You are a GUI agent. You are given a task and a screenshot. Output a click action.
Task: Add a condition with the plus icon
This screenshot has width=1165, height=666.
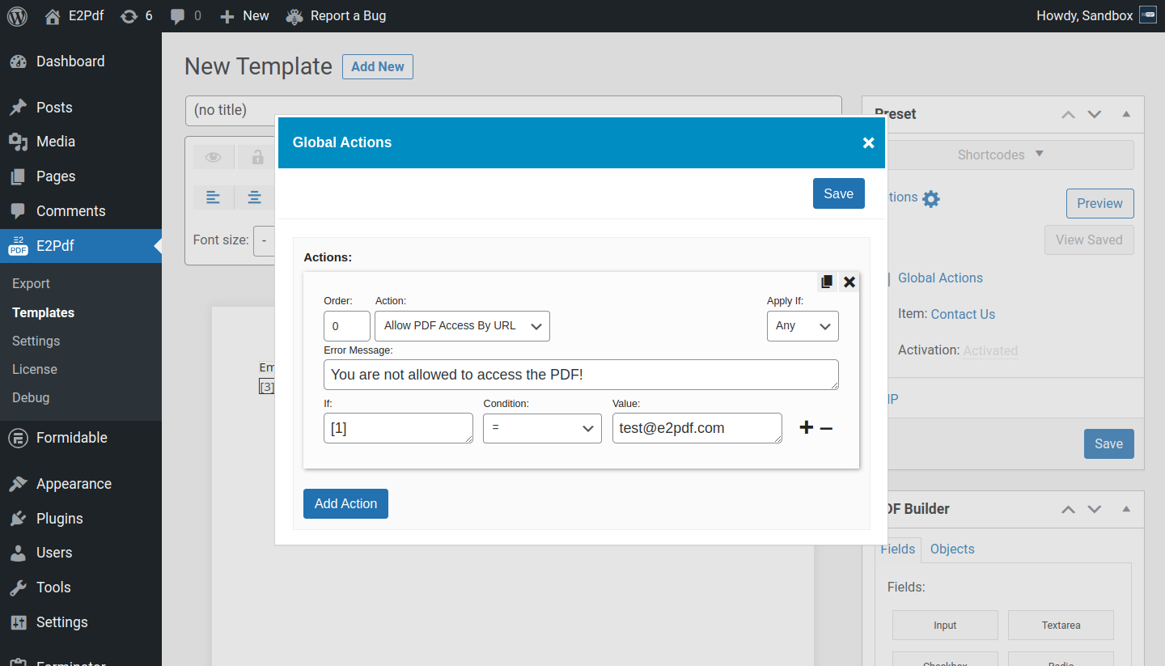coord(806,428)
